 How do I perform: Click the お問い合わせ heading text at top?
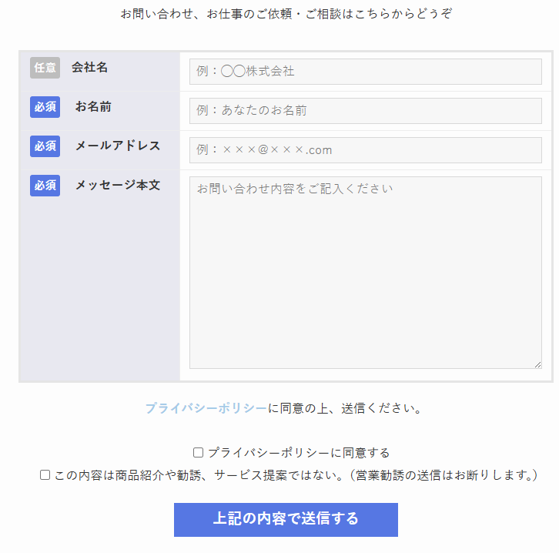286,14
